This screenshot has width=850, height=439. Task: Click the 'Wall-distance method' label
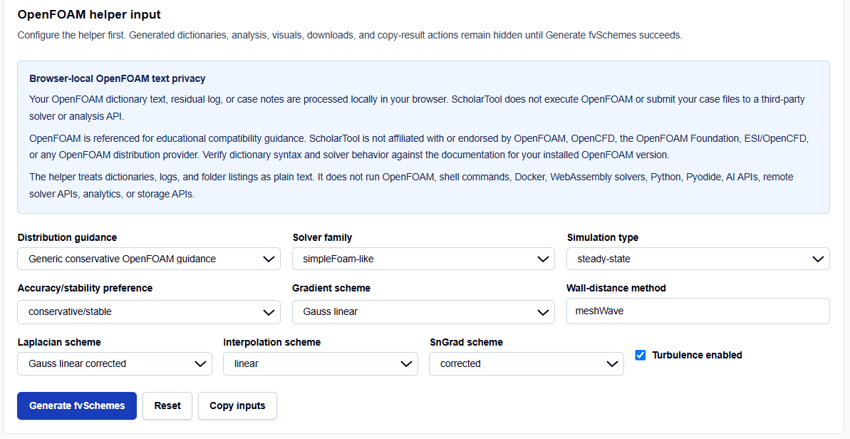[x=616, y=288]
